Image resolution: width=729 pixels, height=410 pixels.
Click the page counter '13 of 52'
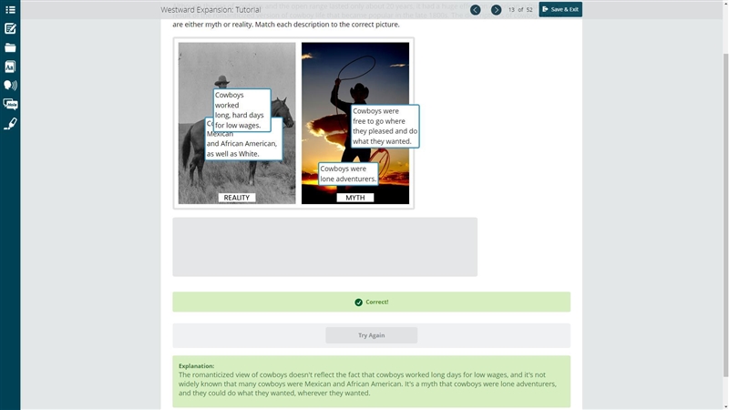coord(520,9)
